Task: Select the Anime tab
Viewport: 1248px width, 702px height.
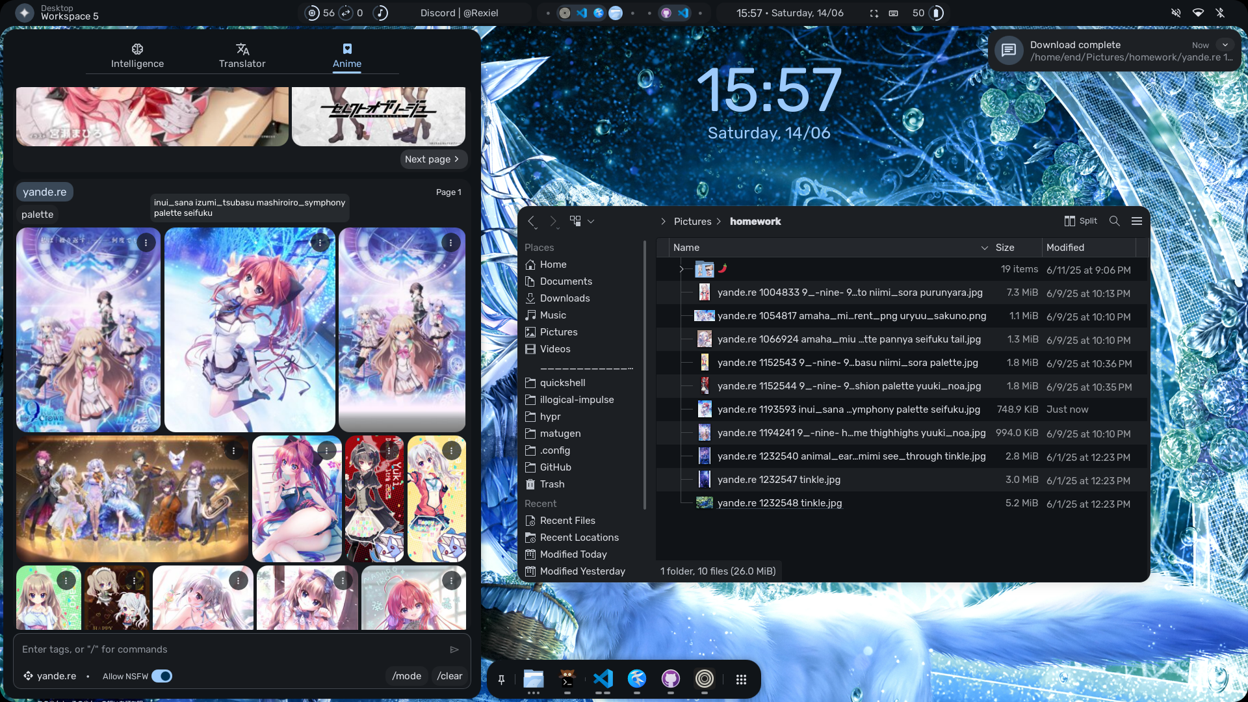Action: tap(347, 56)
